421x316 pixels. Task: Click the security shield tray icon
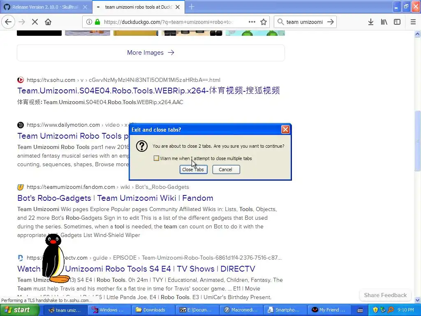tap(375, 310)
